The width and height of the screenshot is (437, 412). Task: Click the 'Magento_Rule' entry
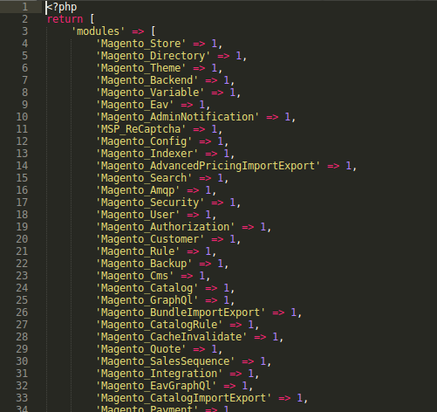[138, 251]
